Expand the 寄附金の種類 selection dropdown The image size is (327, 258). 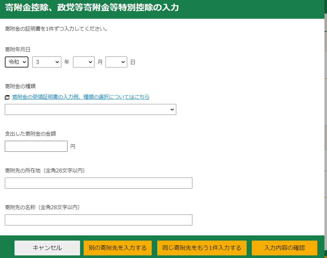tap(90, 109)
